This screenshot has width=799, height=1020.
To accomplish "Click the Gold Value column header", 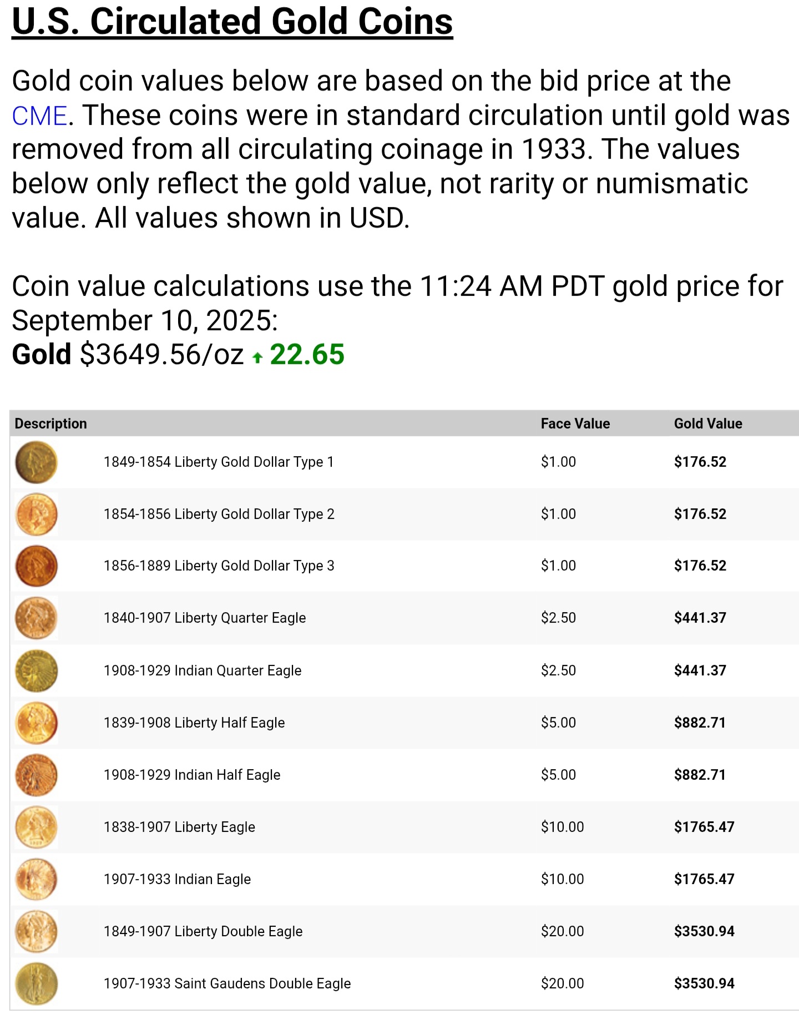I will tap(707, 424).
